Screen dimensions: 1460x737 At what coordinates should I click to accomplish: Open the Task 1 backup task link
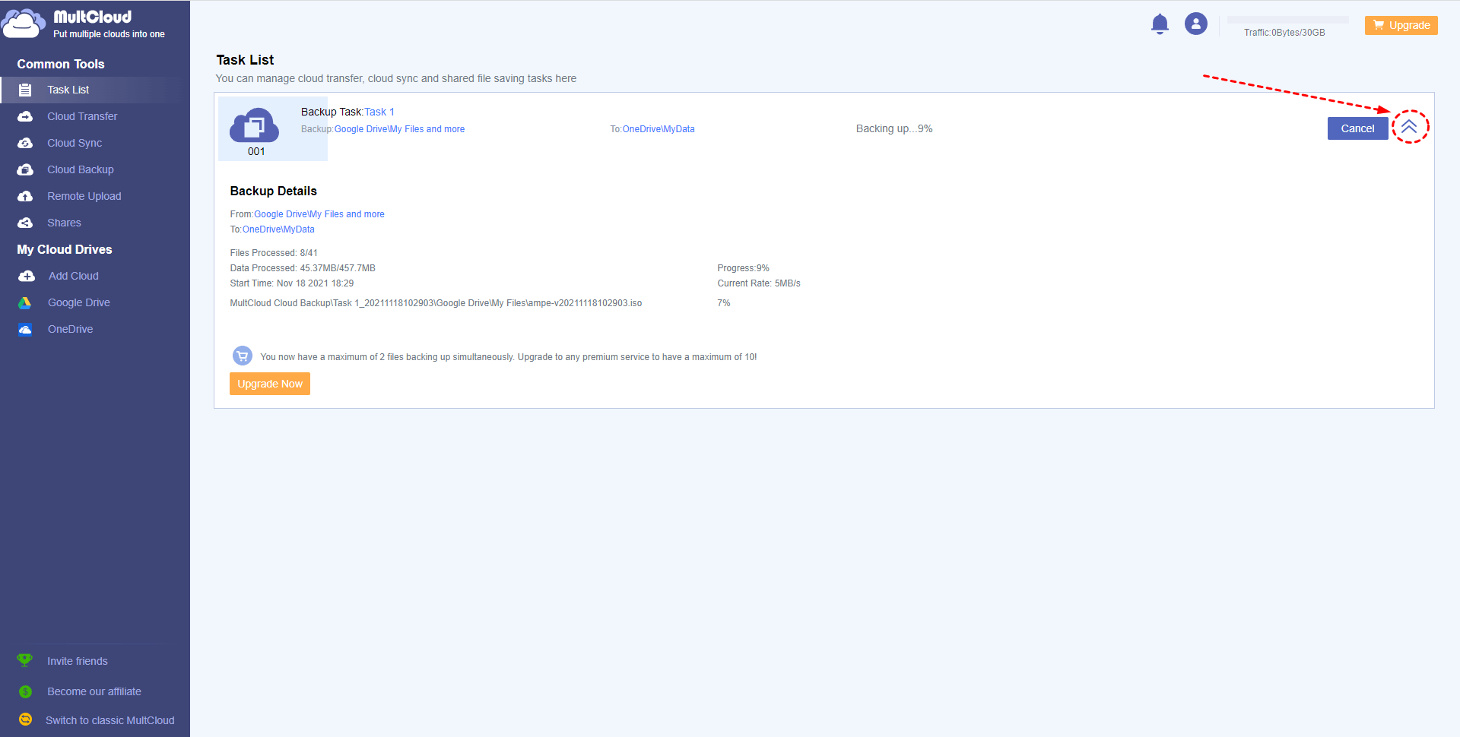379,112
